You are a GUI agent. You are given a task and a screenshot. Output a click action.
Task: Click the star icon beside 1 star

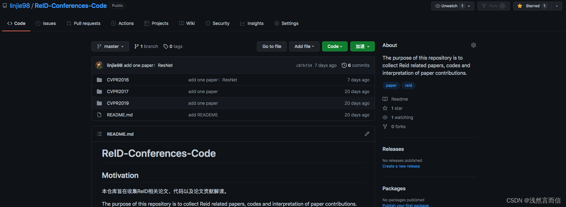385,108
